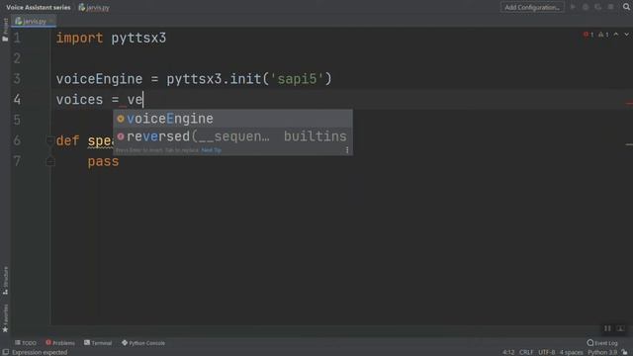Go to next highlighted error arrow
This screenshot has height=356, width=633.
[626, 35]
